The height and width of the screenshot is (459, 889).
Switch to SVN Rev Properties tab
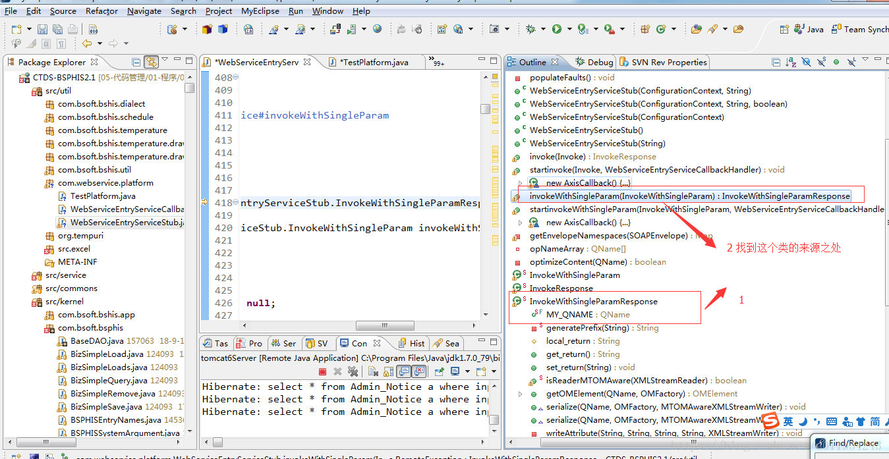(x=662, y=62)
